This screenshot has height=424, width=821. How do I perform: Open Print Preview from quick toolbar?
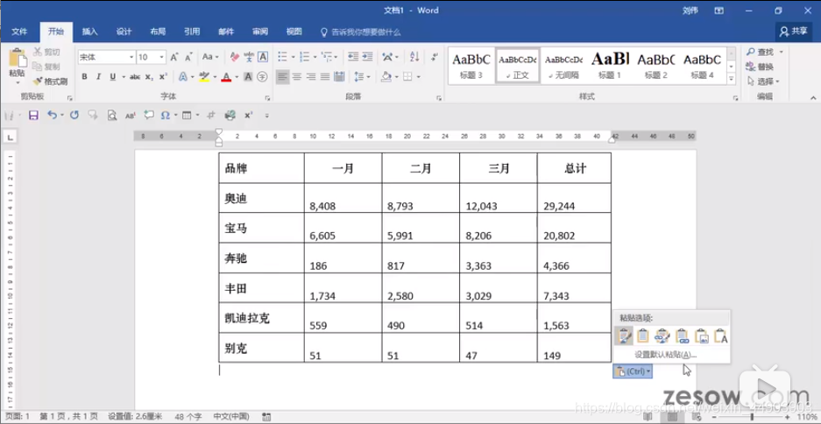click(x=111, y=115)
